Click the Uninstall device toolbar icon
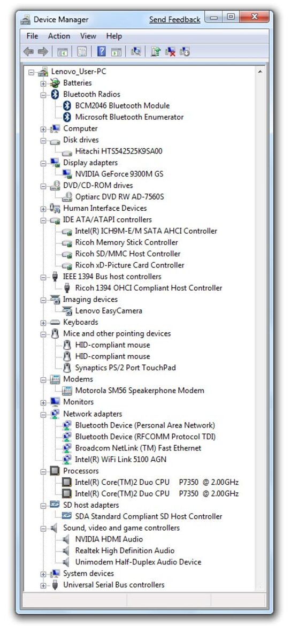Viewport: 291px width, 626px height. [171, 51]
